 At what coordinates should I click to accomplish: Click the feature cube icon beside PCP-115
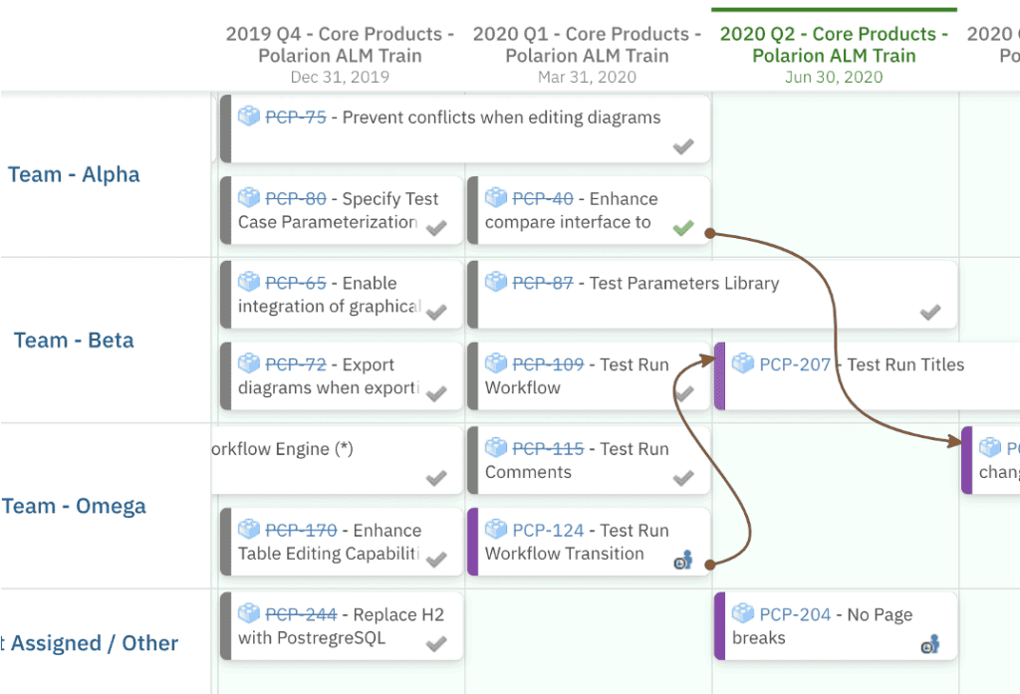pos(496,447)
